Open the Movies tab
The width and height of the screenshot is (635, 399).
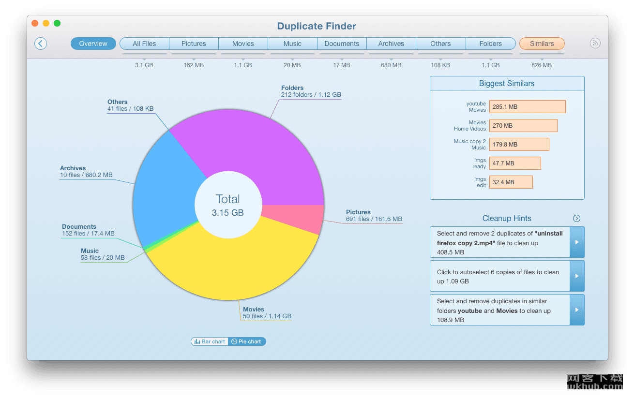(243, 44)
